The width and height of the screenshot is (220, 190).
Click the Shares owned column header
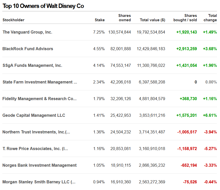point(124,18)
